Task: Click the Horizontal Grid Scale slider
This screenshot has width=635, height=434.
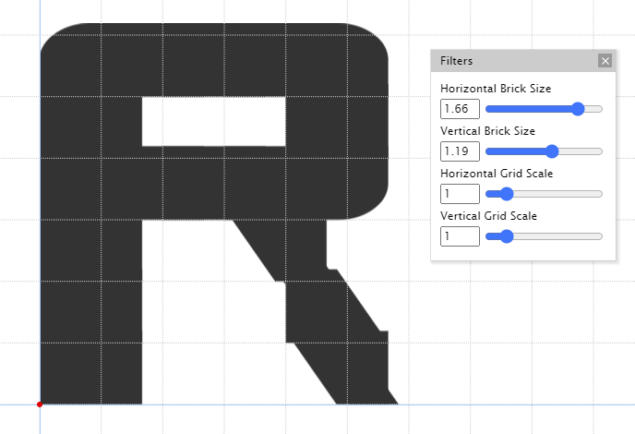Action: coord(544,194)
